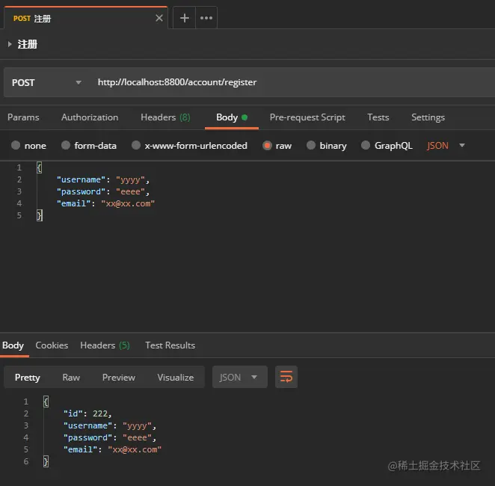This screenshot has width=495, height=486.
Task: Show response Visualize view
Action: 175,378
